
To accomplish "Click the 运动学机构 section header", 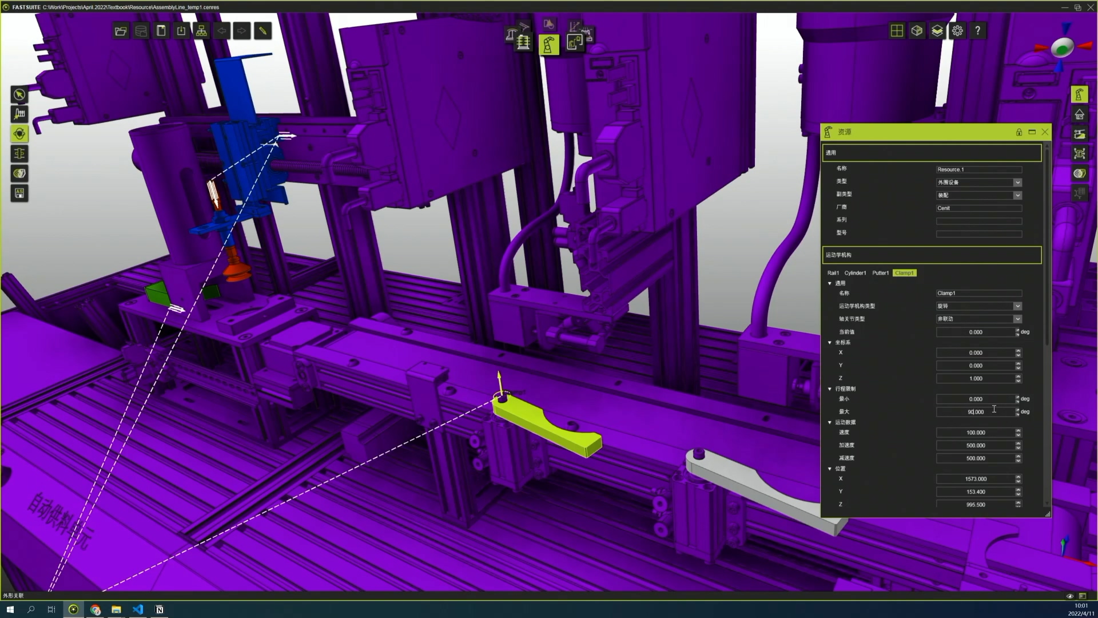I will 932,255.
